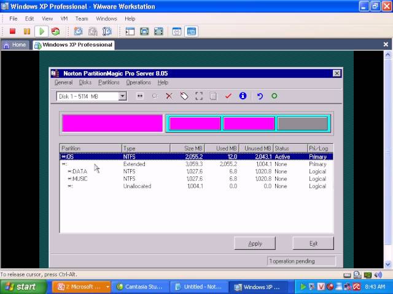Open the PartitionMagic Partitions menu
Viewport: 393px width, 294px height.
109,83
